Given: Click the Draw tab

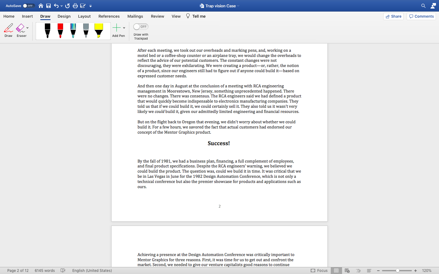Looking at the screenshot, I should tap(45, 16).
